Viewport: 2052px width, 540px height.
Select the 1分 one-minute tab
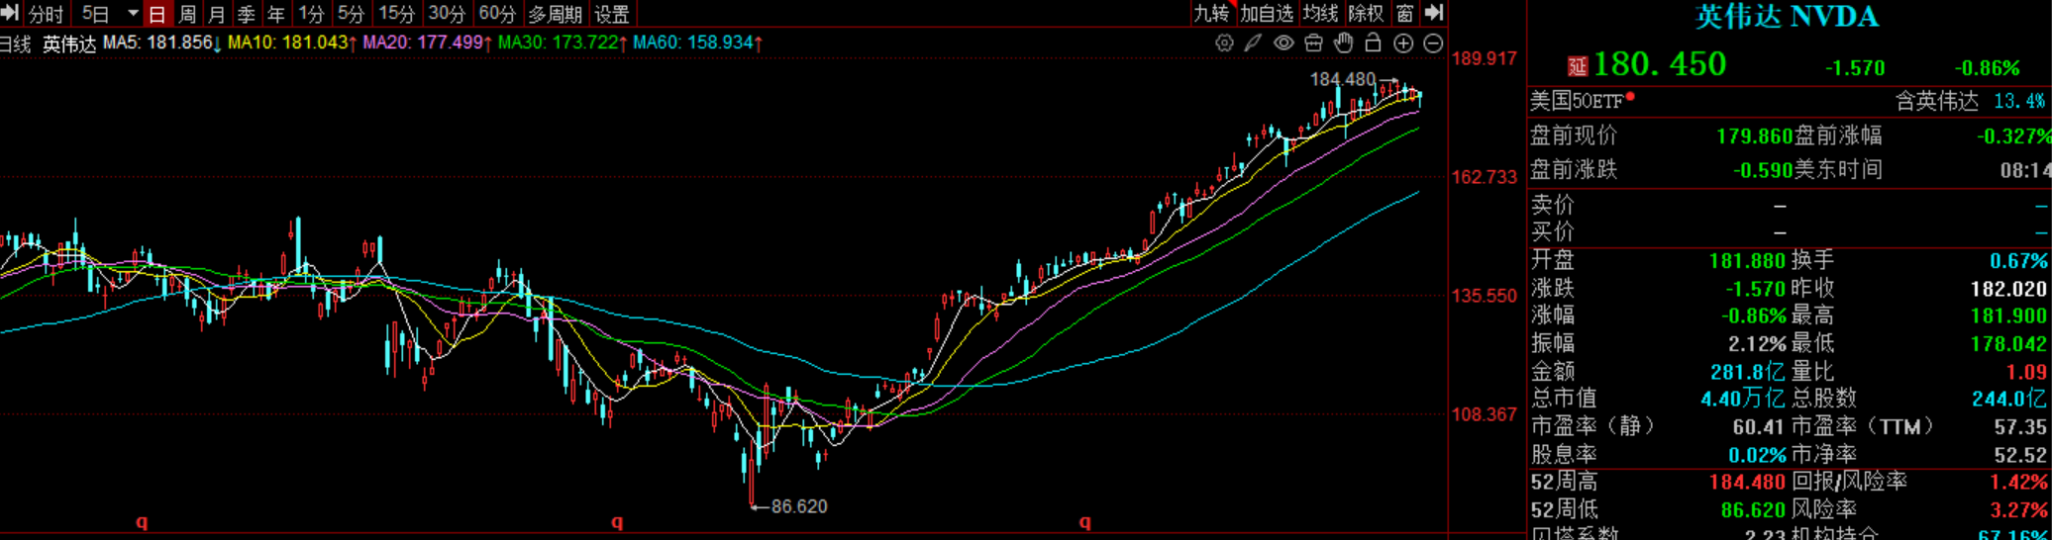coord(311,14)
